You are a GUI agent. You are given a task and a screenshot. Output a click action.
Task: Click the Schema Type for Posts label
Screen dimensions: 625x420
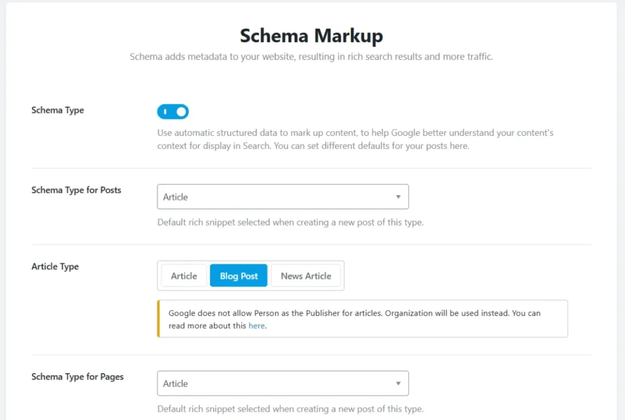(x=76, y=190)
